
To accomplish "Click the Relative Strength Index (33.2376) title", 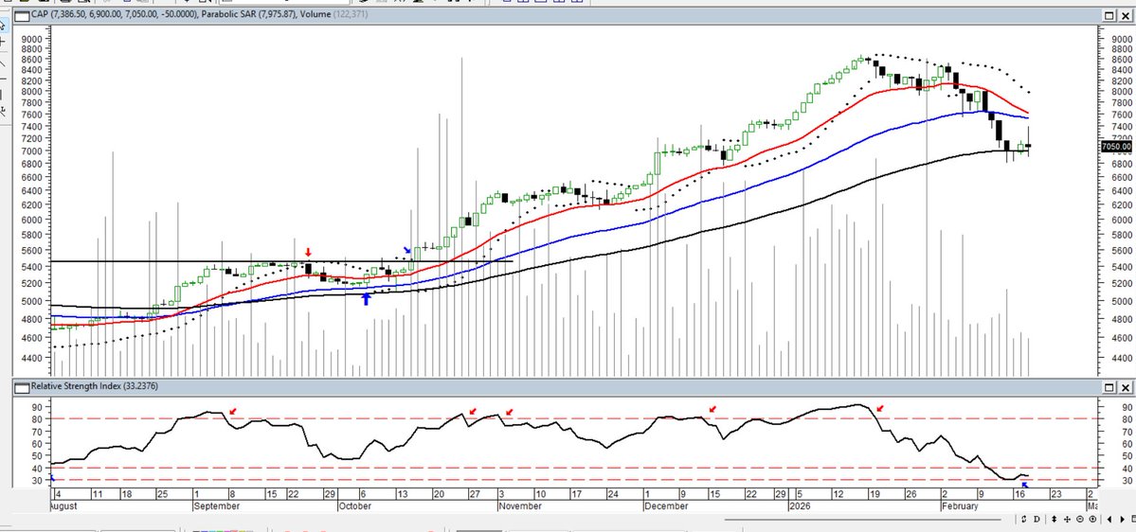I will pyautogui.click(x=94, y=386).
